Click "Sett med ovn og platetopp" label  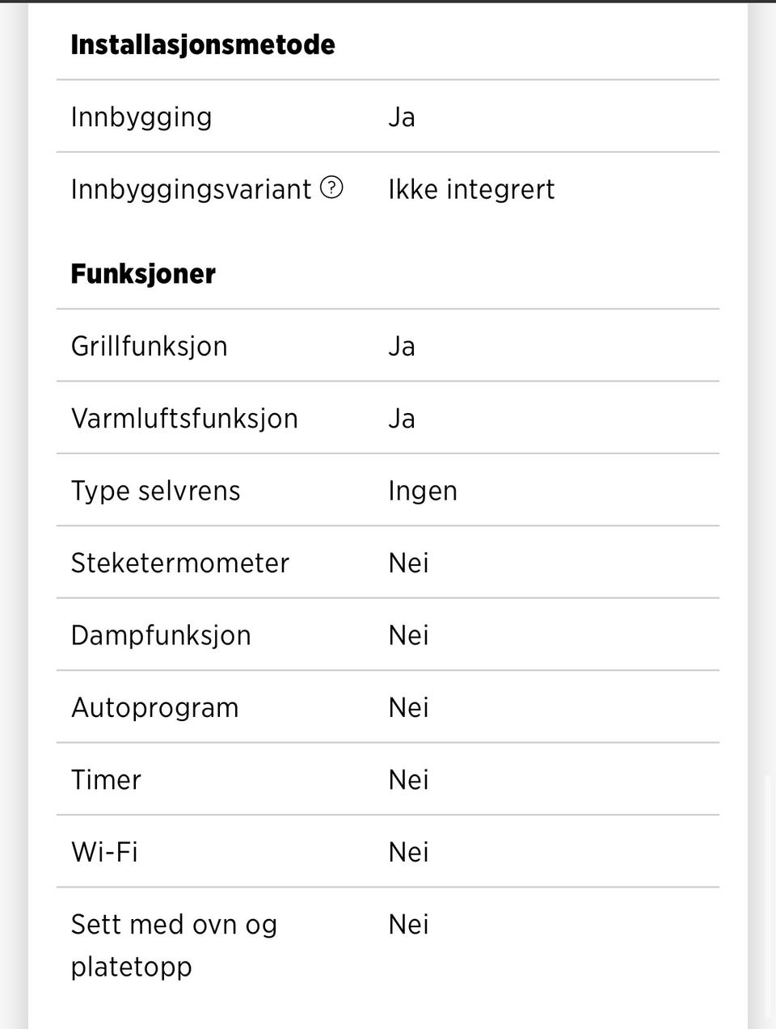(174, 945)
